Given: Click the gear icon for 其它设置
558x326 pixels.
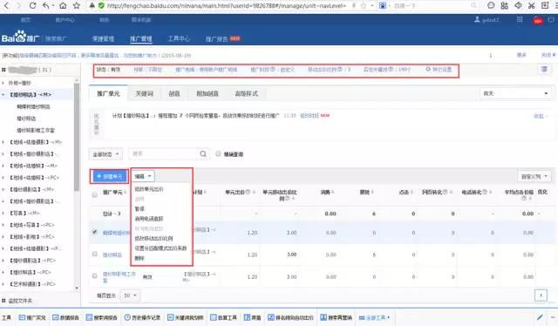Looking at the screenshot, I should click(428, 69).
